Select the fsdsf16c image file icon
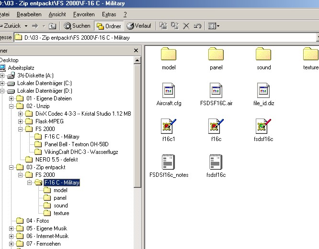The width and height of the screenshot is (319, 249). pyautogui.click(x=263, y=126)
